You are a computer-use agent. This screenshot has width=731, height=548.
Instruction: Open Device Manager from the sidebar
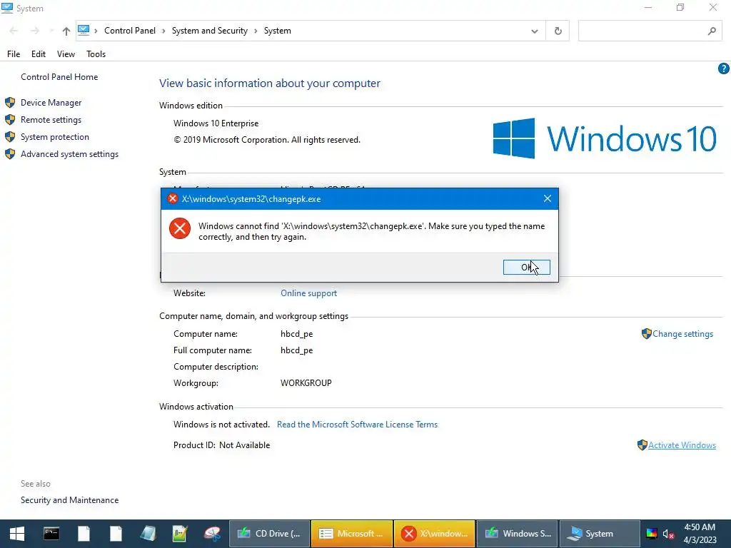[51, 103]
